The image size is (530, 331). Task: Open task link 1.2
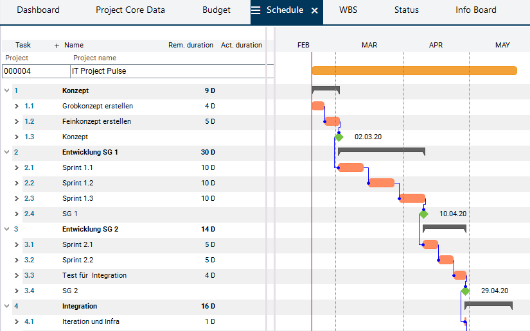[29, 121]
